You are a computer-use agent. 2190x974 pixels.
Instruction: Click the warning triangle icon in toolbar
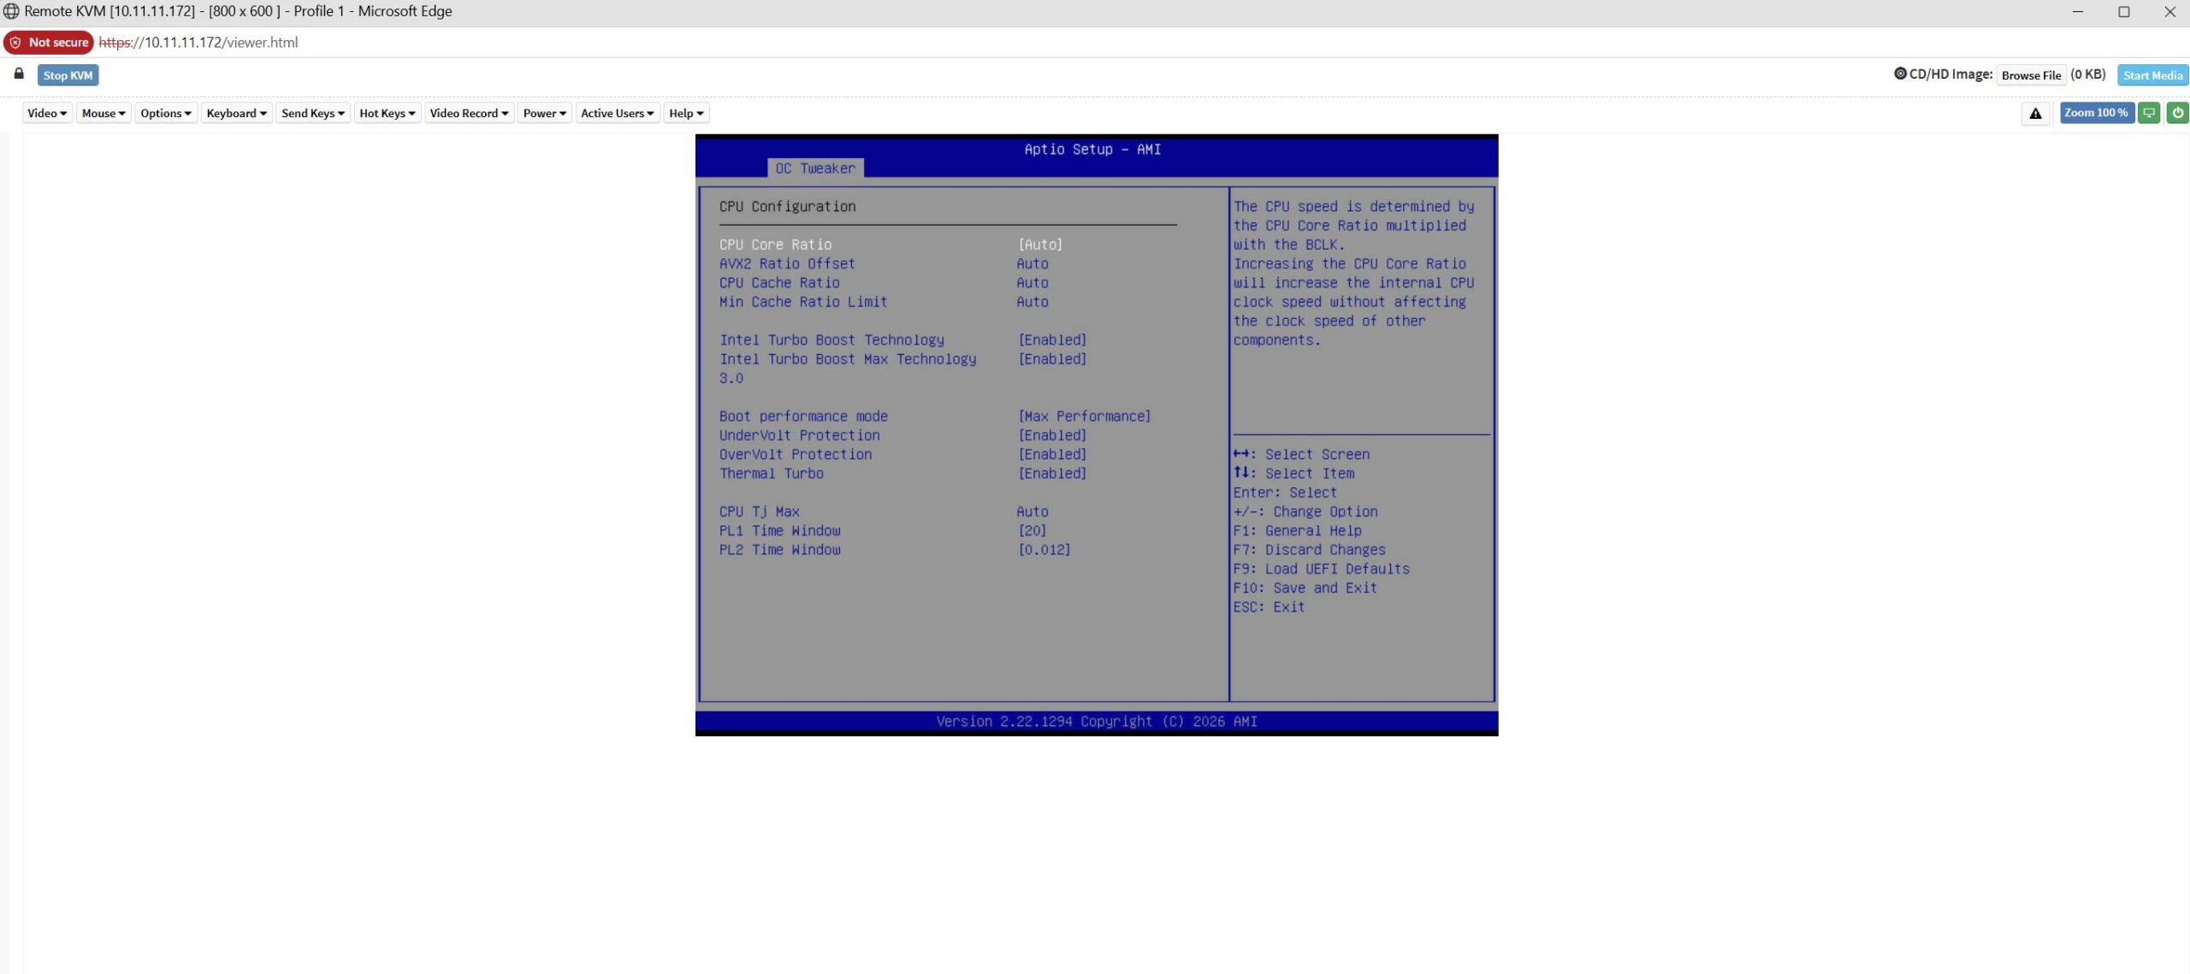click(2035, 113)
